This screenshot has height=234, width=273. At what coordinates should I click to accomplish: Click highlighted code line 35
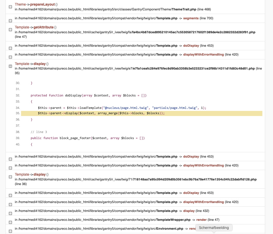[101, 113]
